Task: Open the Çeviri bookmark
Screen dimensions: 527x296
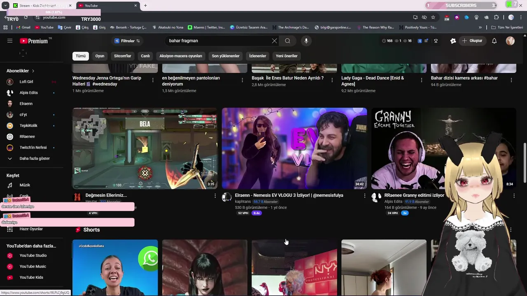Action: point(65,28)
